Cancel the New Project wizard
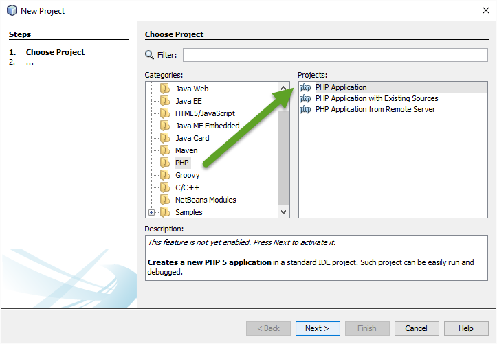497x344 pixels. click(x=417, y=328)
